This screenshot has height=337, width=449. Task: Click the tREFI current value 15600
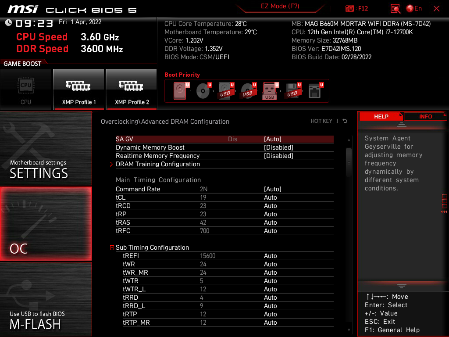207,256
